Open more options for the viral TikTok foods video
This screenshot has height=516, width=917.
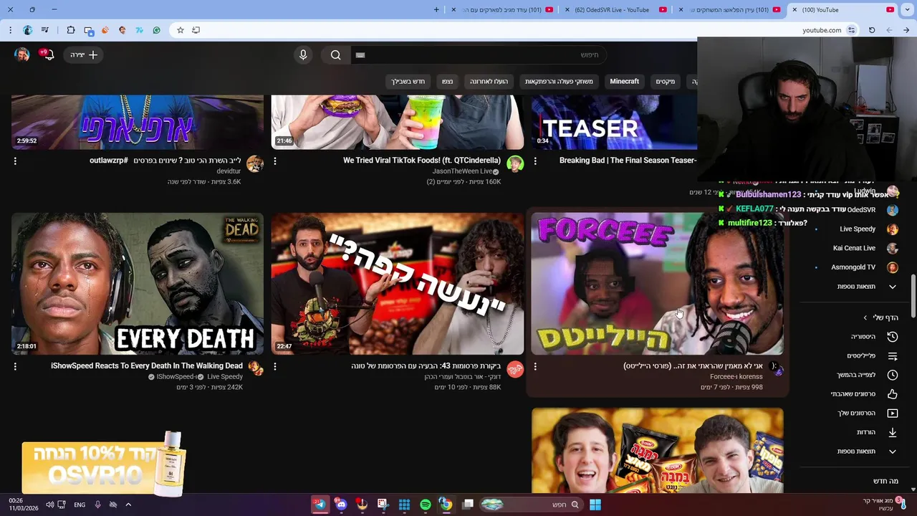(275, 161)
